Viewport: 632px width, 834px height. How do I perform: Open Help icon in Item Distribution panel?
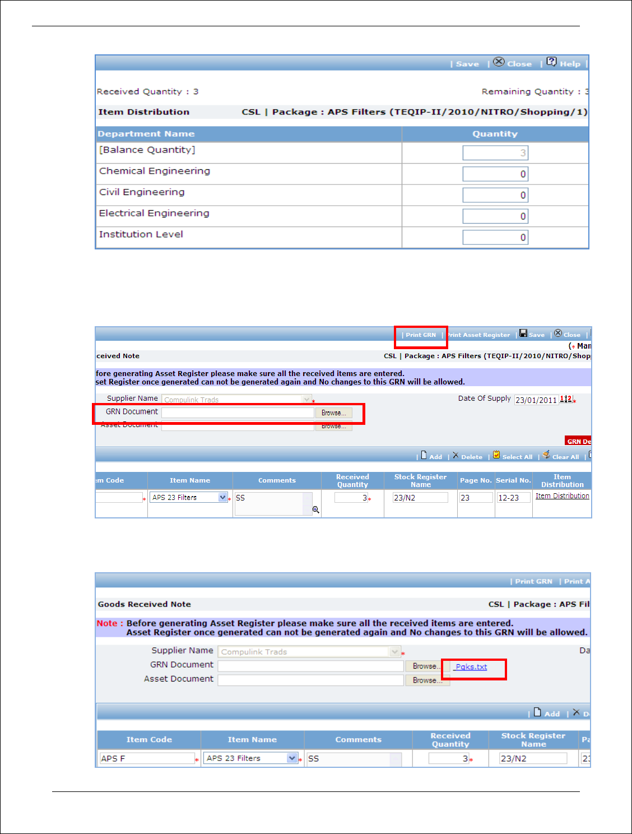(552, 62)
